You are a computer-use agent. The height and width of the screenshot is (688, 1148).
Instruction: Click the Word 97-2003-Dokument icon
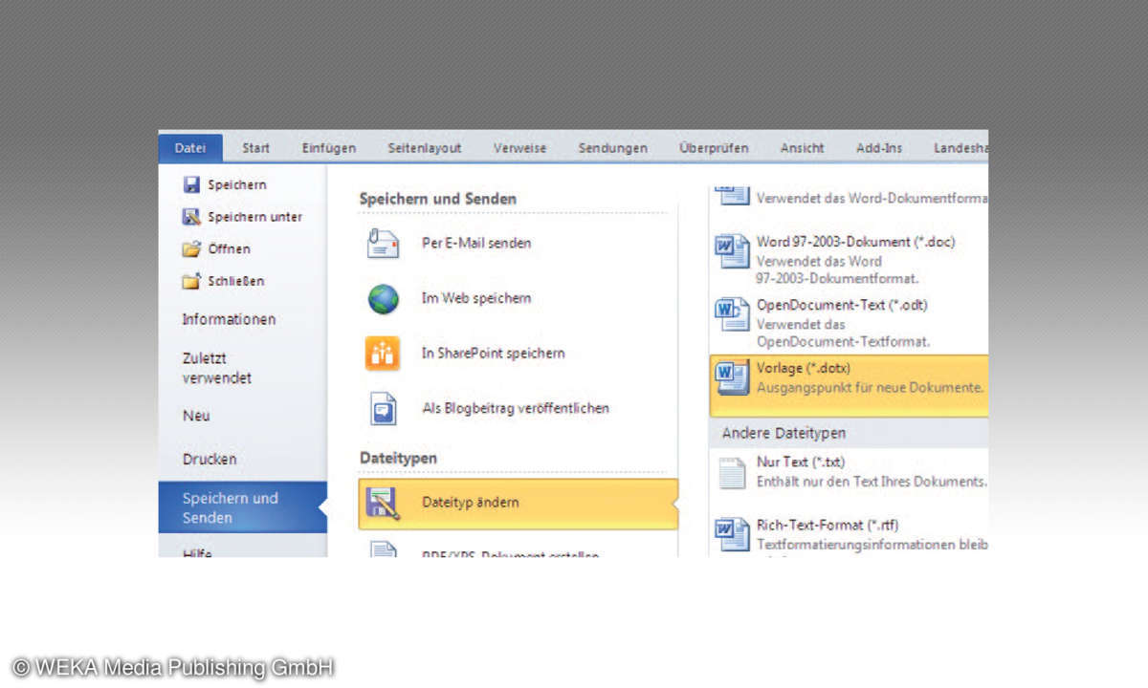[x=733, y=250]
